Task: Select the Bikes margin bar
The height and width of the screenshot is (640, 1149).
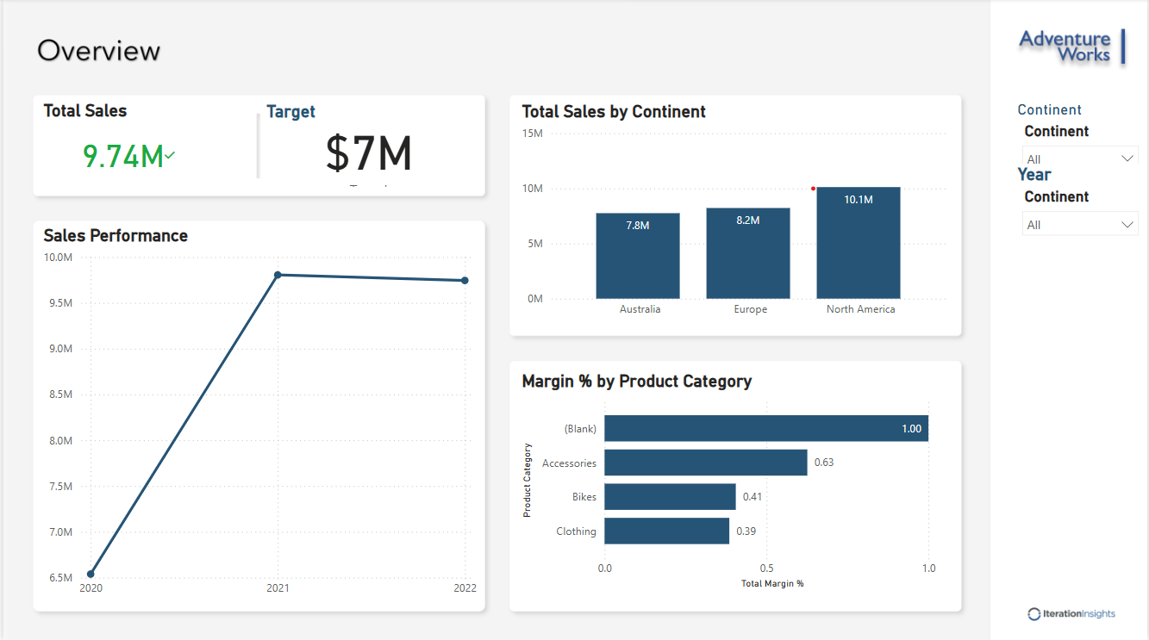Action: [670, 497]
